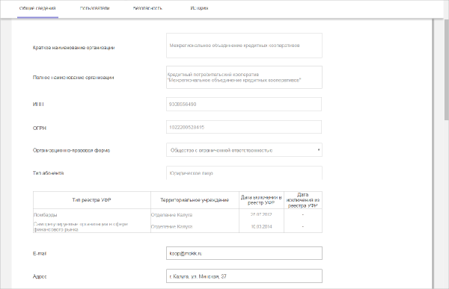Click the full organization name field
The image size is (449, 289).
point(244,77)
